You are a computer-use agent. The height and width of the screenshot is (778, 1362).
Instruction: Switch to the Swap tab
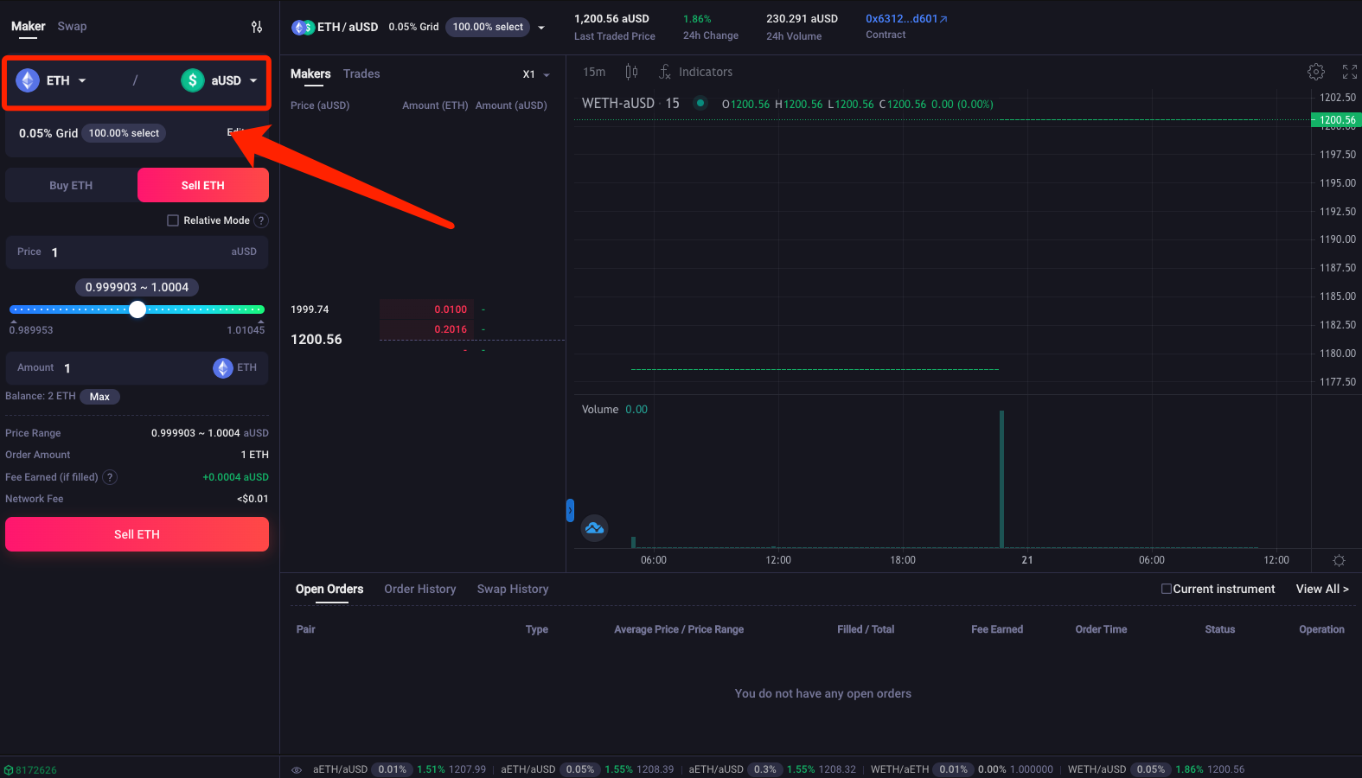72,27
